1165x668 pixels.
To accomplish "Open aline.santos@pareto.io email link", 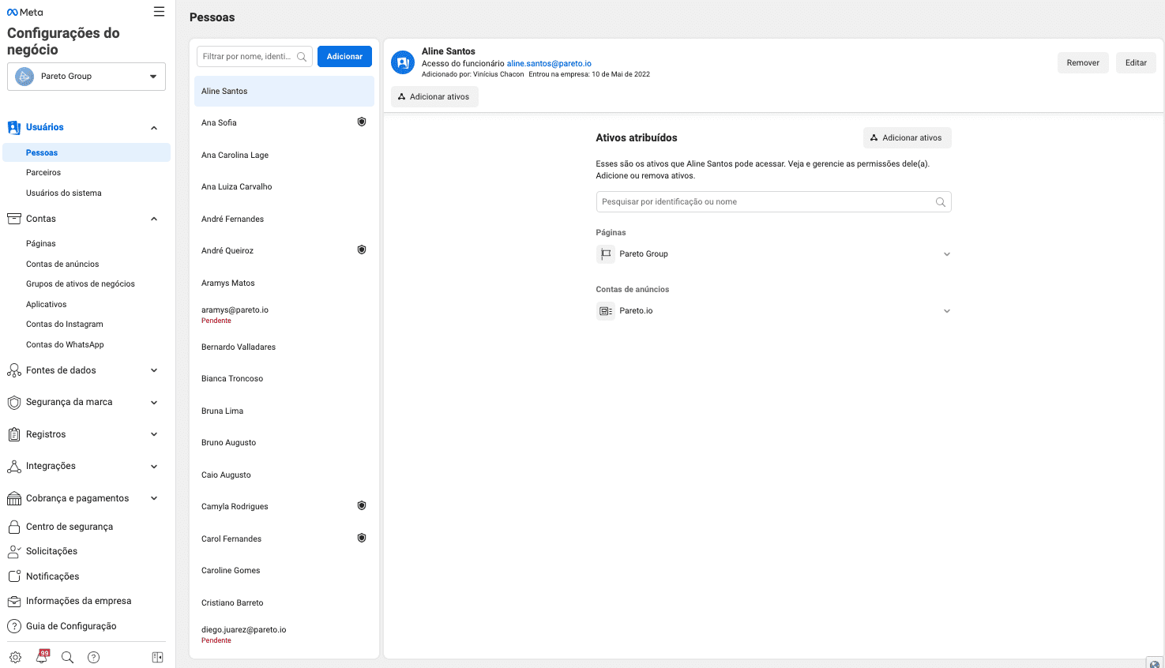I will [549, 64].
